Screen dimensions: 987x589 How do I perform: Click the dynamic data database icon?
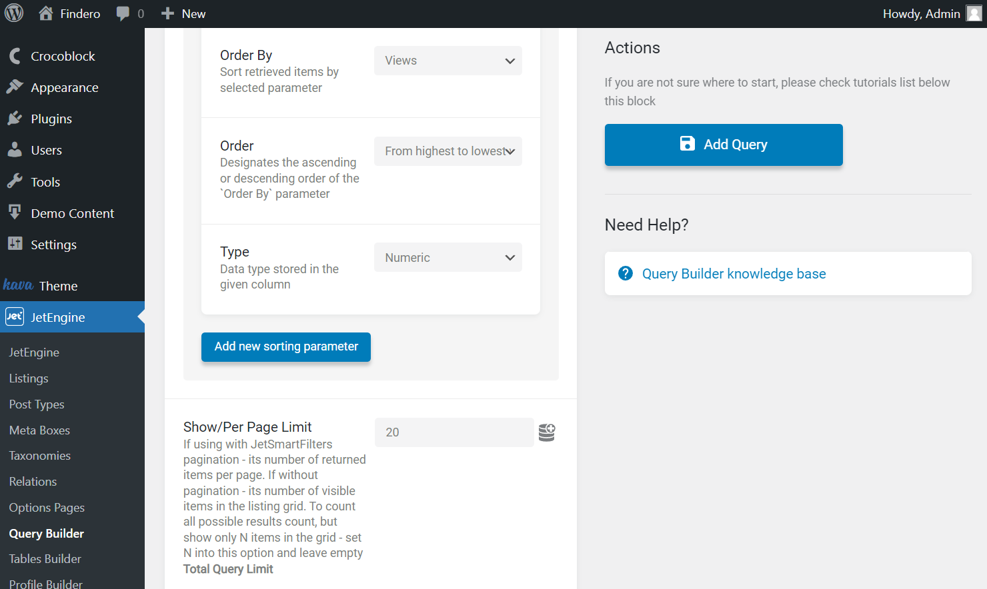547,432
